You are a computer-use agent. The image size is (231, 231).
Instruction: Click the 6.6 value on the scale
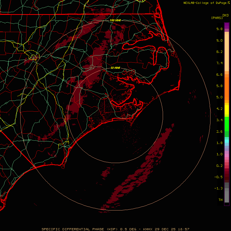219,74
